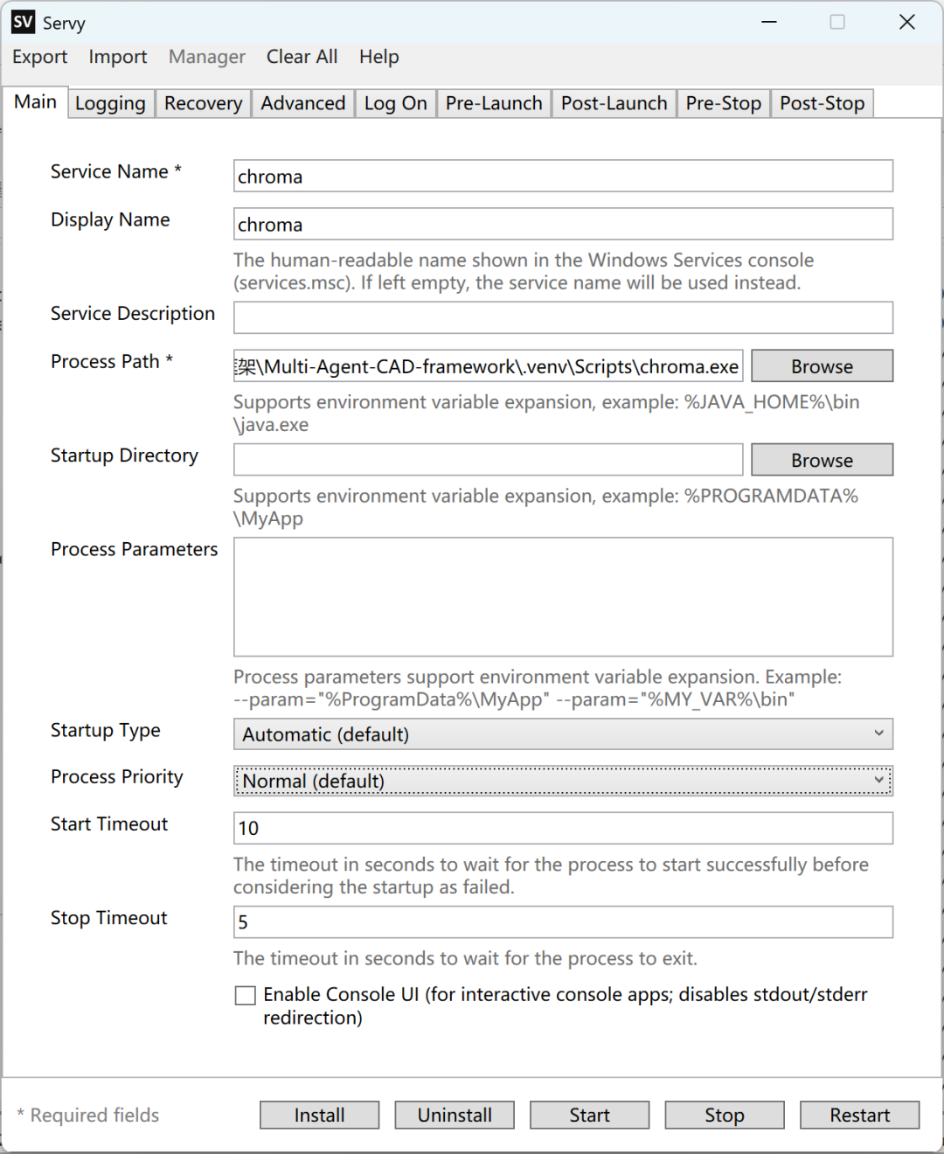Click the Servy SV app icon
This screenshot has width=944, height=1154.
click(x=24, y=22)
